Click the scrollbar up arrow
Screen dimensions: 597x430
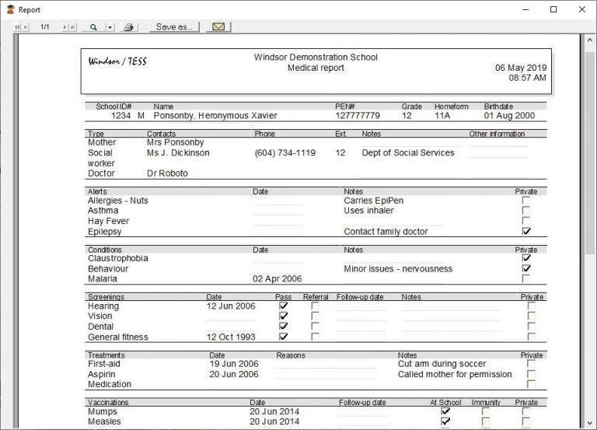pyautogui.click(x=590, y=40)
